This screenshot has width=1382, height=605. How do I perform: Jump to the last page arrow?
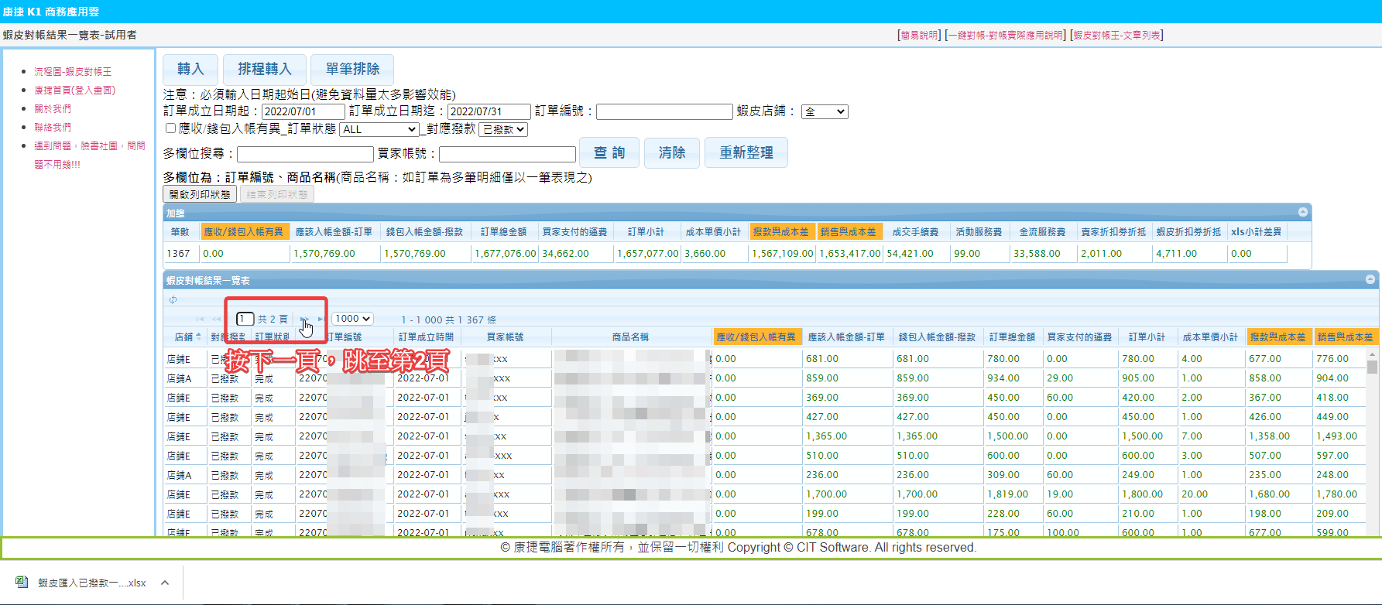[x=321, y=319]
